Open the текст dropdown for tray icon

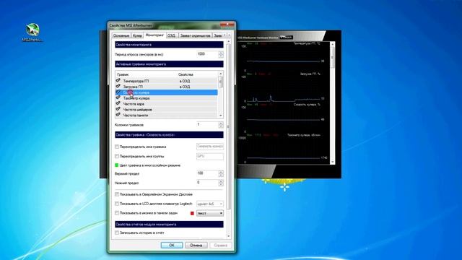[210, 213]
